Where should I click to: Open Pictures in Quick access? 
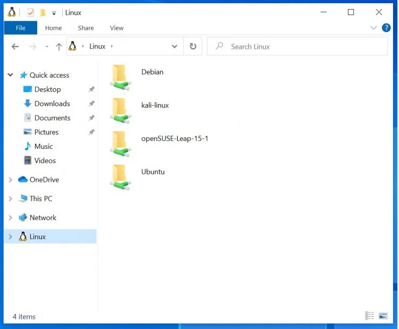click(46, 132)
